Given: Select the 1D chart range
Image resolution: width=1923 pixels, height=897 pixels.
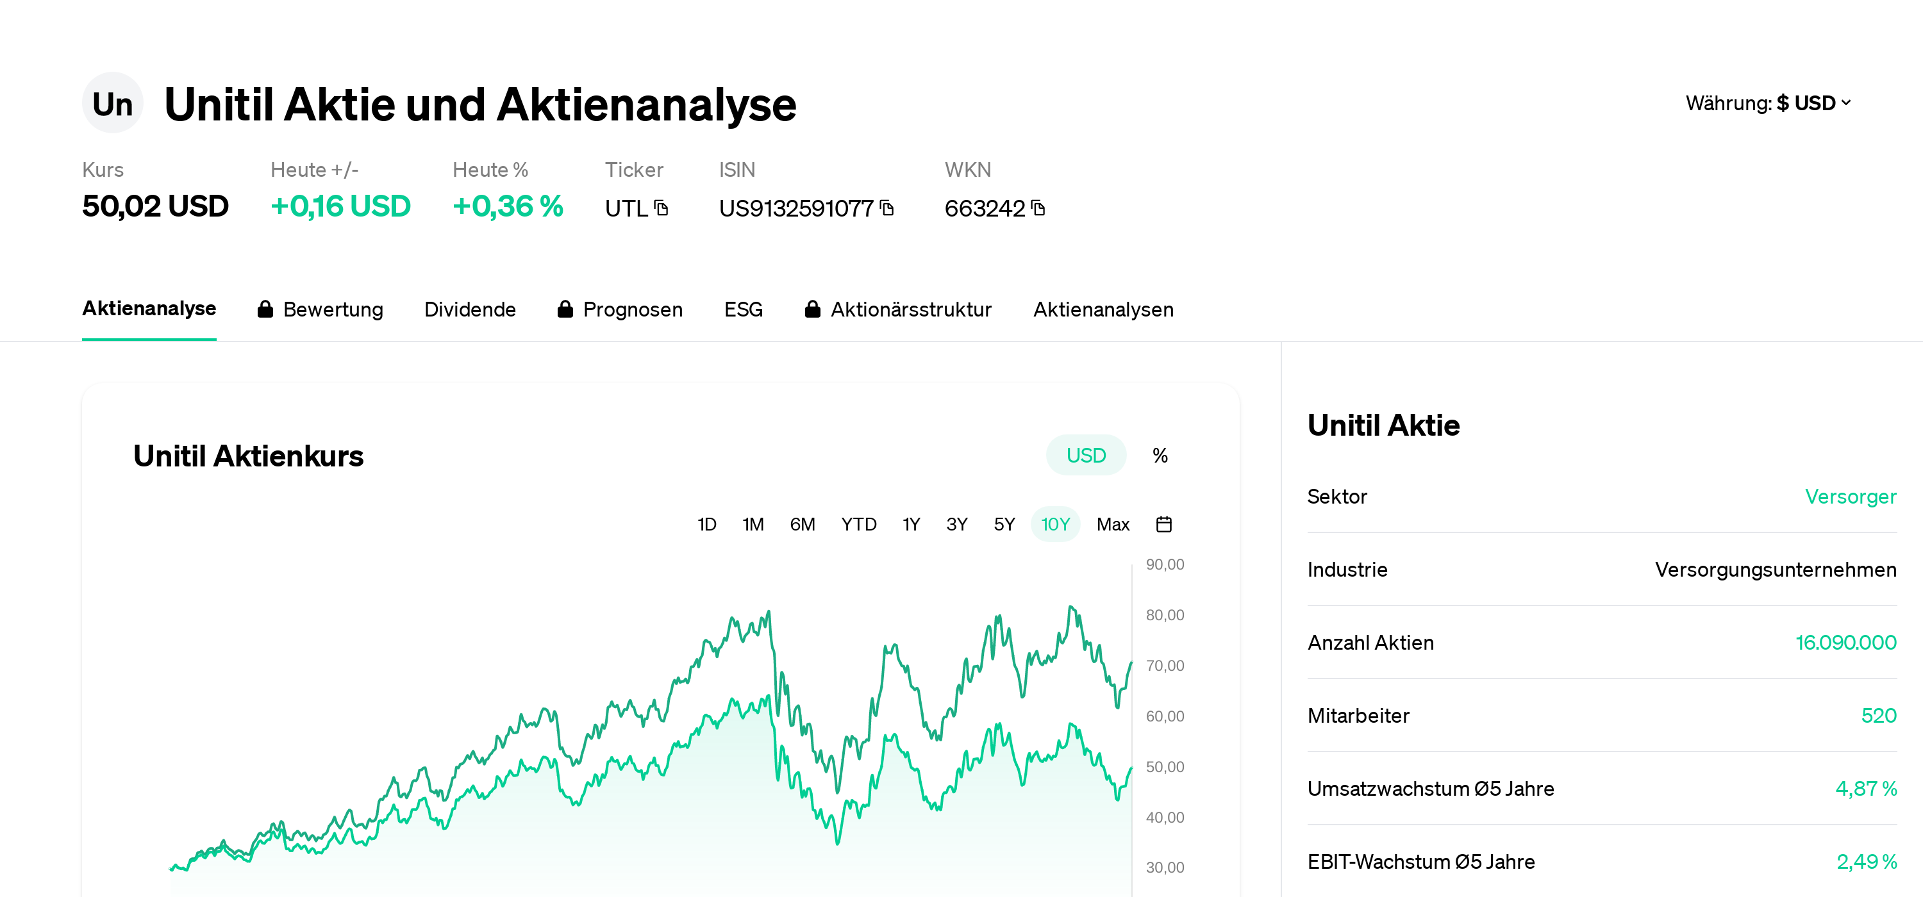Looking at the screenshot, I should (707, 524).
